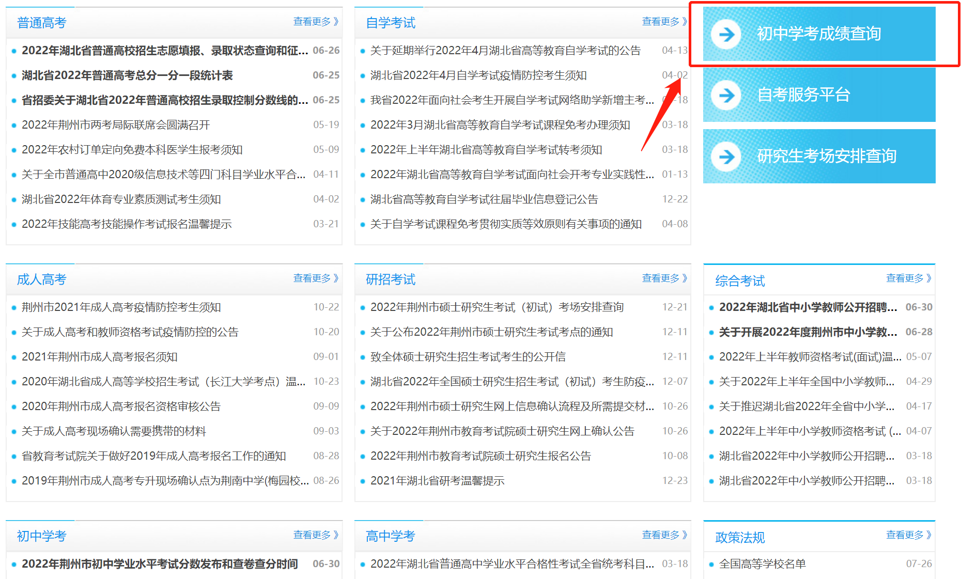Expand 查看更多 in 自学考试 section
The image size is (961, 579).
(664, 22)
